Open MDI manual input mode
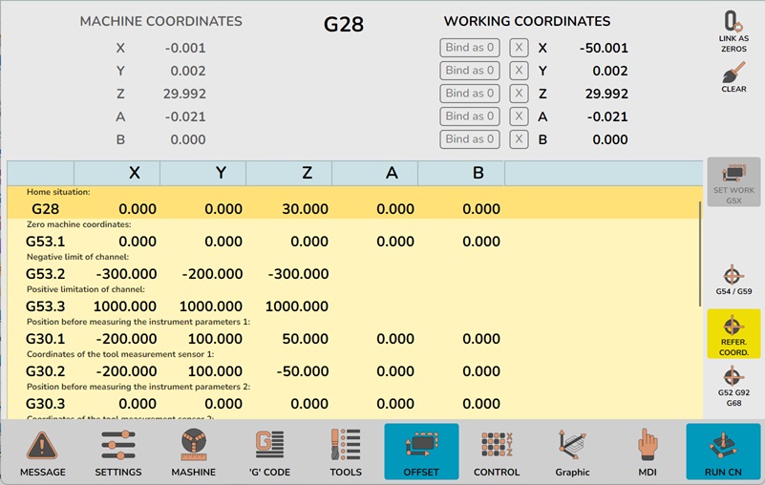 click(648, 452)
